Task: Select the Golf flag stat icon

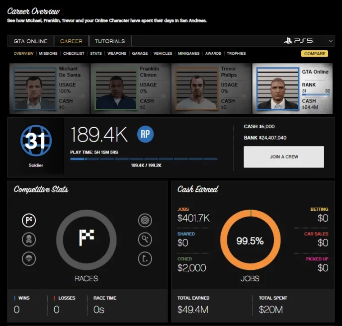Action: (145, 258)
